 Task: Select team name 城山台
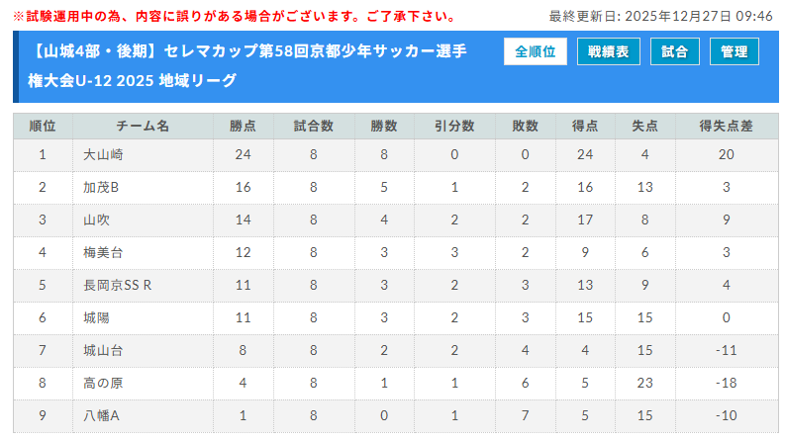point(103,351)
